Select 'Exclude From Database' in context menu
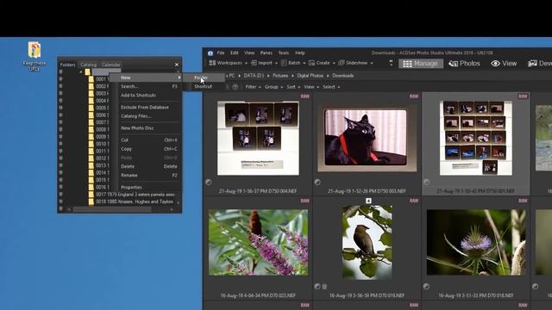This screenshot has height=310, width=552. [146, 107]
